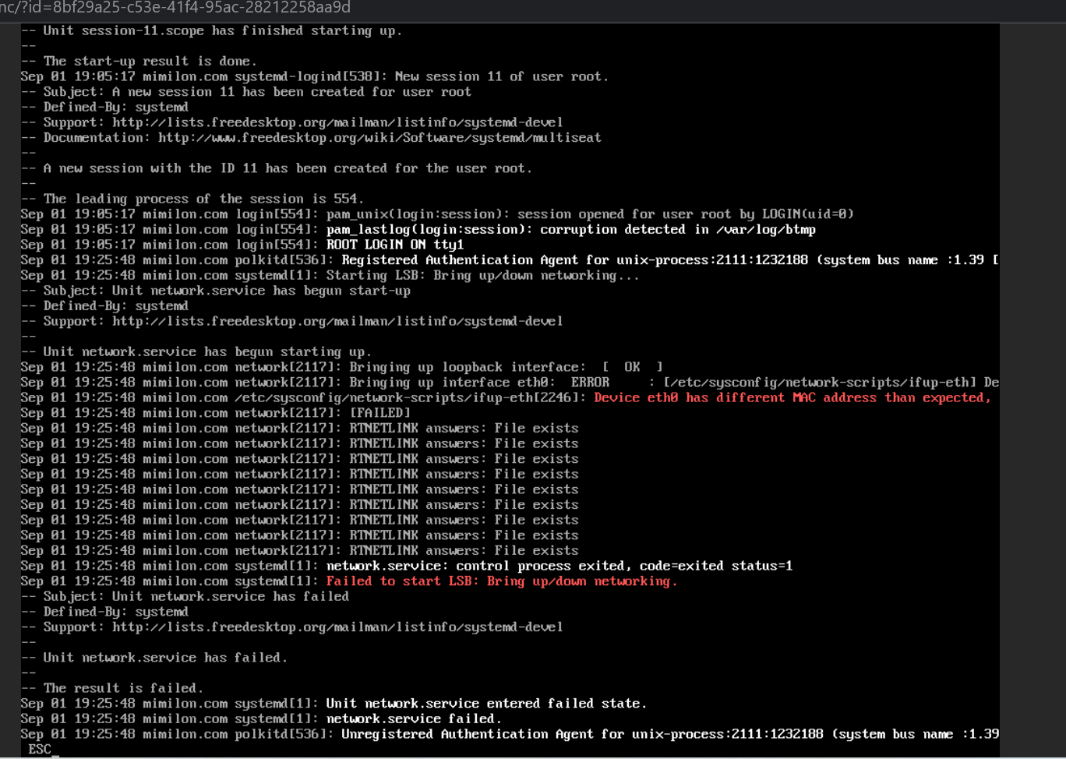Image resolution: width=1066 pixels, height=759 pixels.
Task: Click the 'Registered Authentication Agent' polkitd line
Action: 510,260
